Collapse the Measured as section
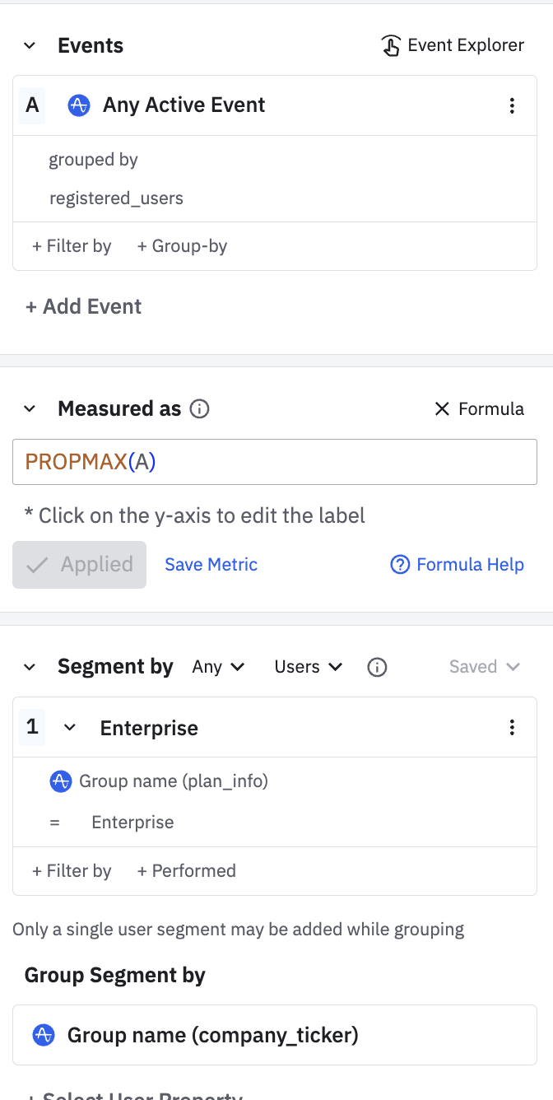The width and height of the screenshot is (553, 1100). pyautogui.click(x=30, y=409)
